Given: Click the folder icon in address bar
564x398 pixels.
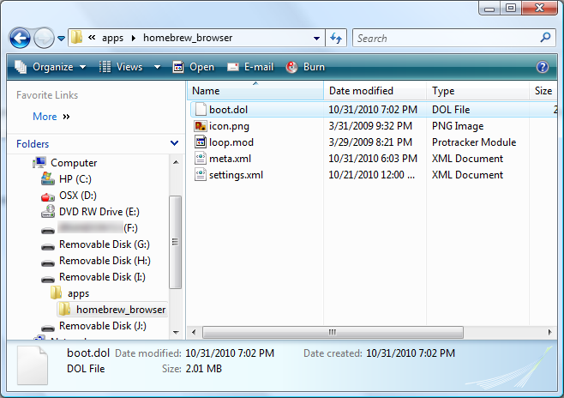Looking at the screenshot, I should point(76,38).
